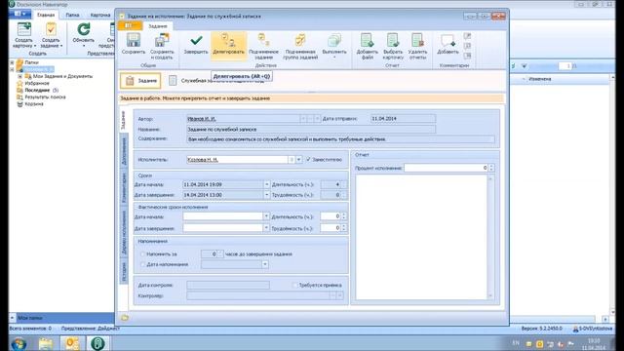Click Удалить отчеты icon
This screenshot has height=351, width=624.
[417, 40]
